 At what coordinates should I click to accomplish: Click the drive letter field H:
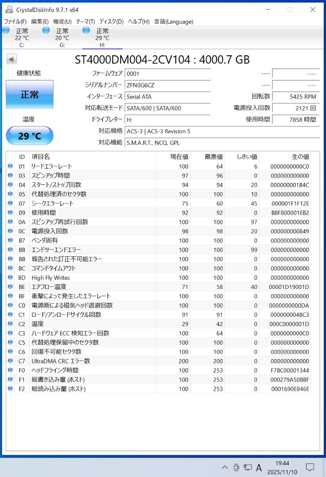[168, 120]
